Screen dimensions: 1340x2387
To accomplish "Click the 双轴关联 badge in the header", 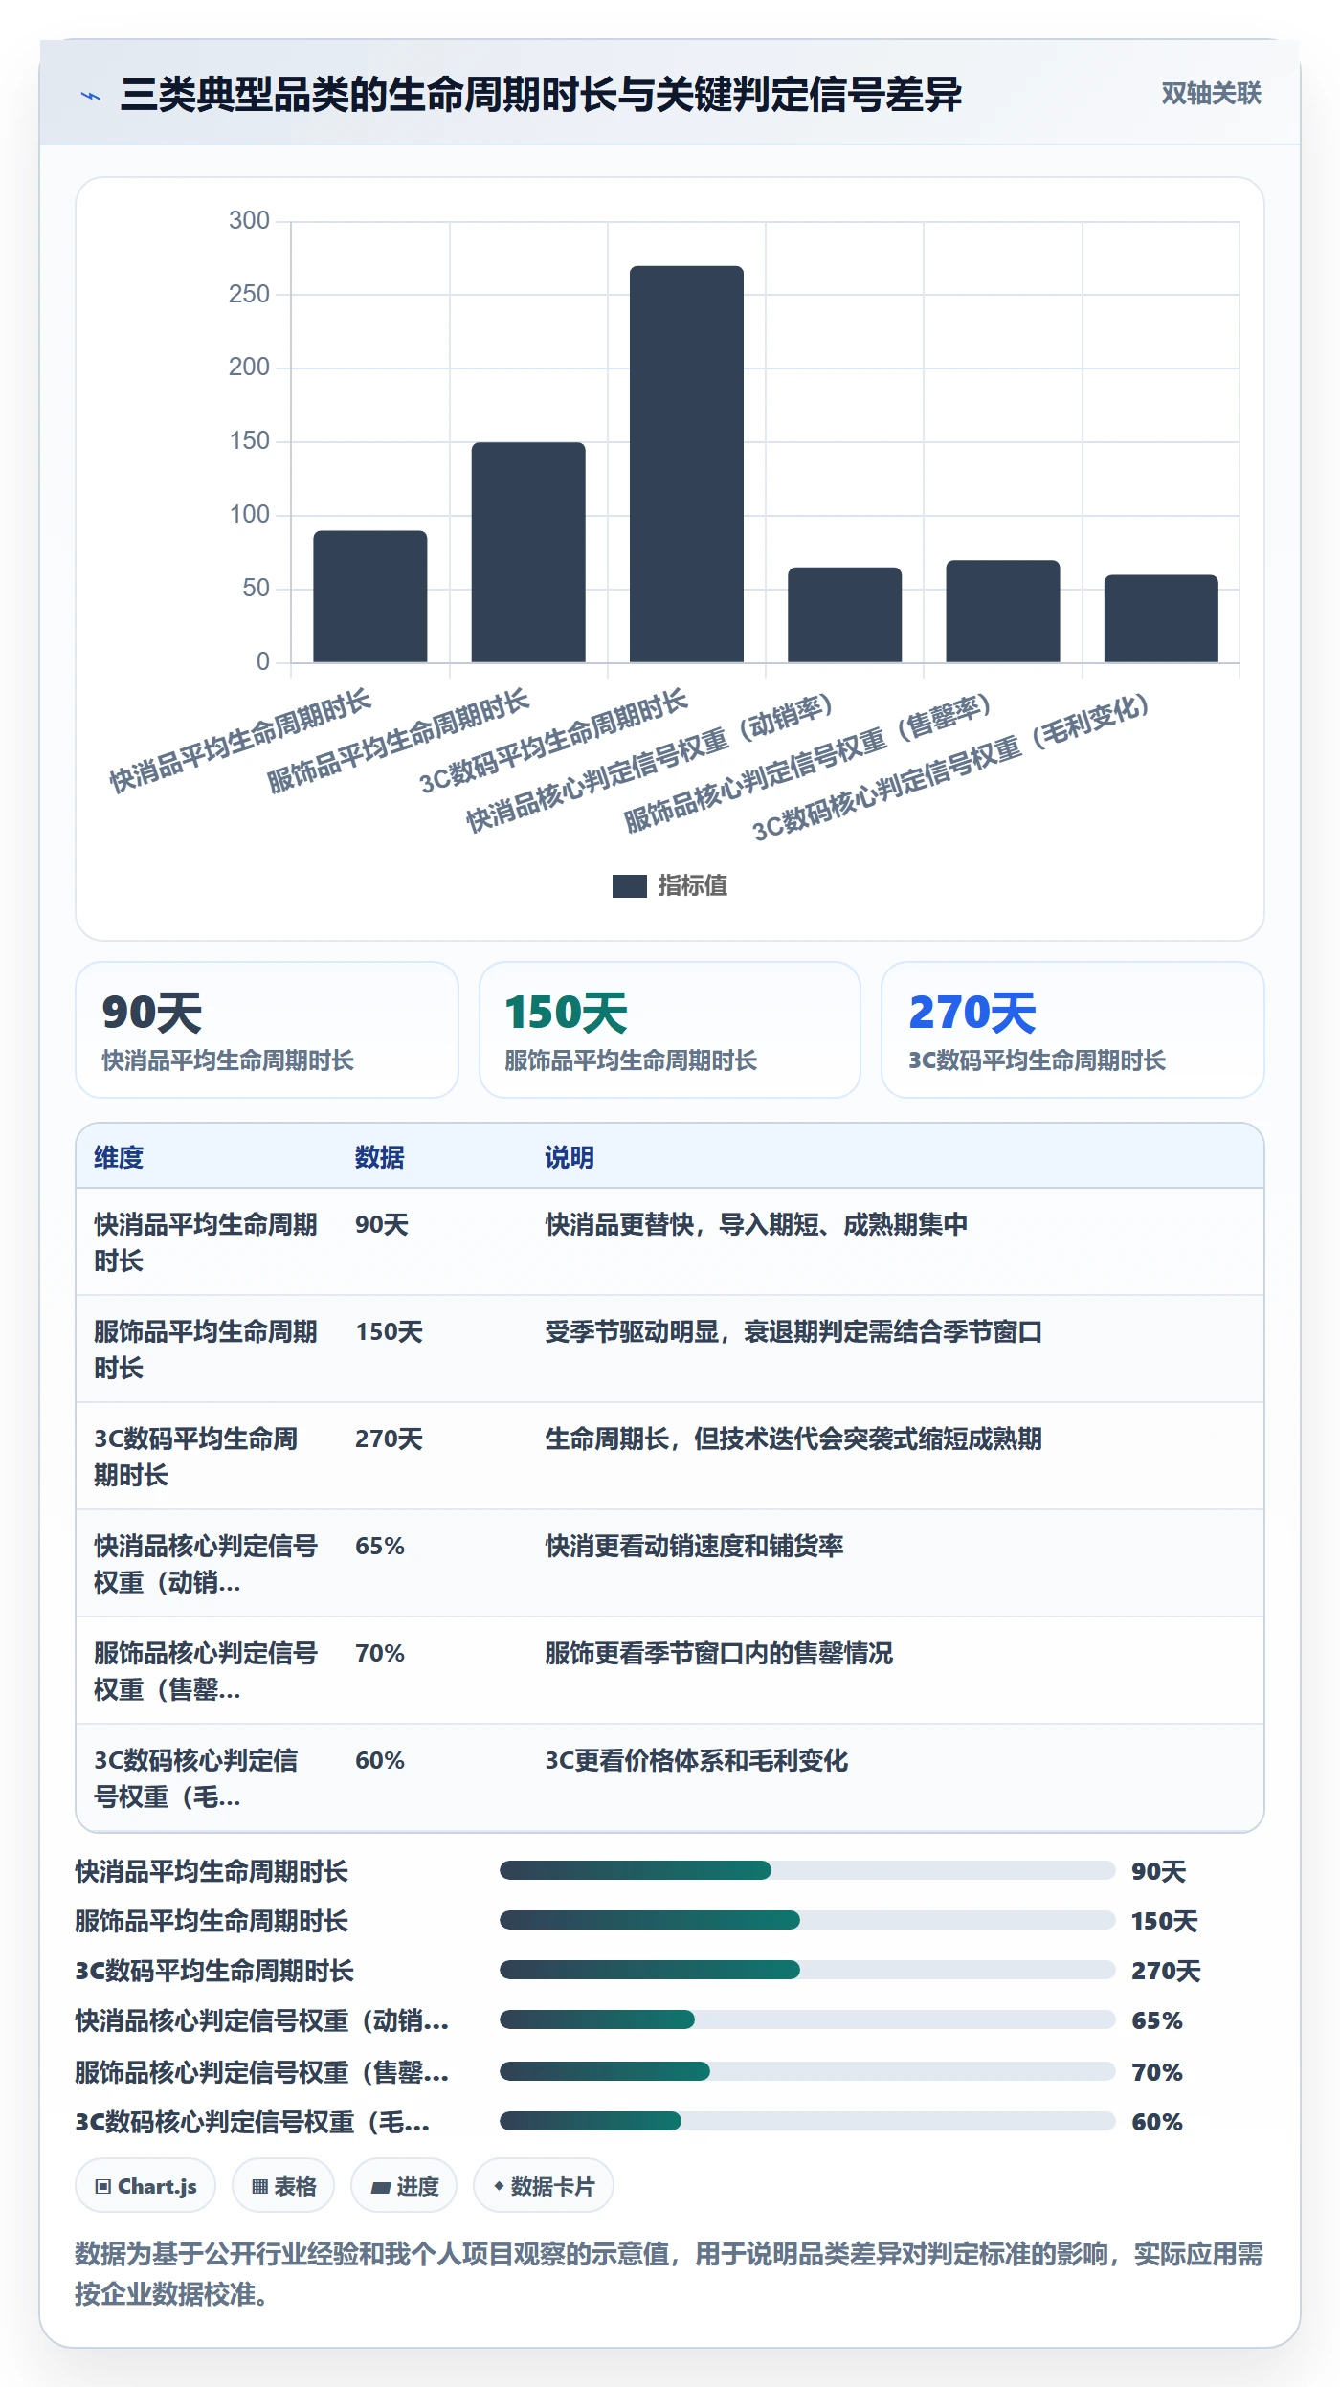I will click(x=1211, y=94).
